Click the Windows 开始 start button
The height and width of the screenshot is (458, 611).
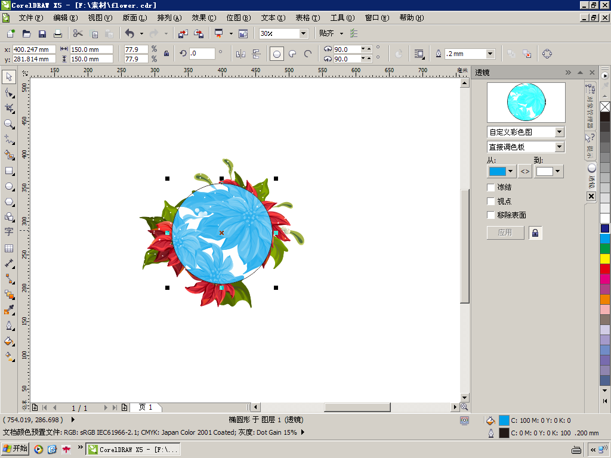[16, 448]
